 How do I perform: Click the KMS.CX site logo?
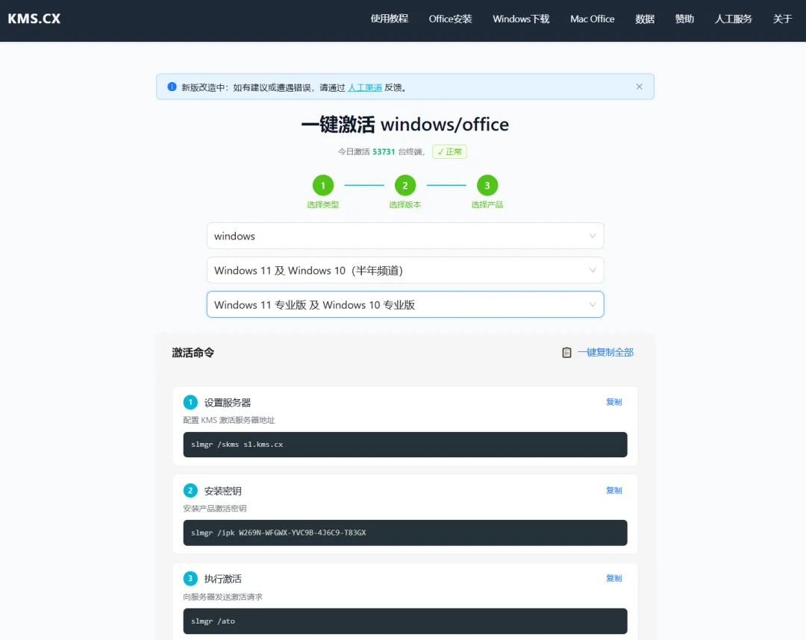tap(34, 19)
